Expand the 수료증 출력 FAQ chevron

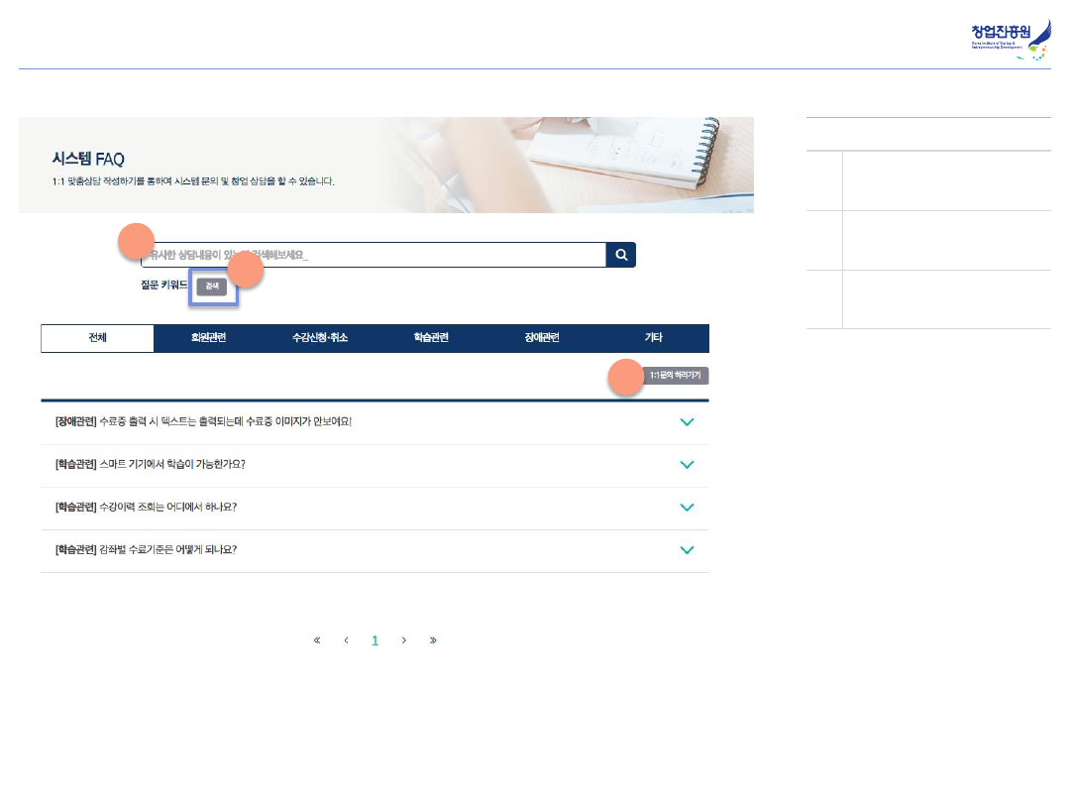[x=688, y=422]
